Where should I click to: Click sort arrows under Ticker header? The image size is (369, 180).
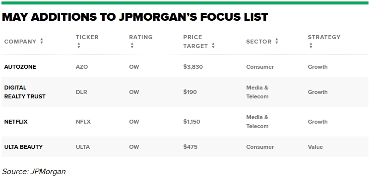pos(78,45)
